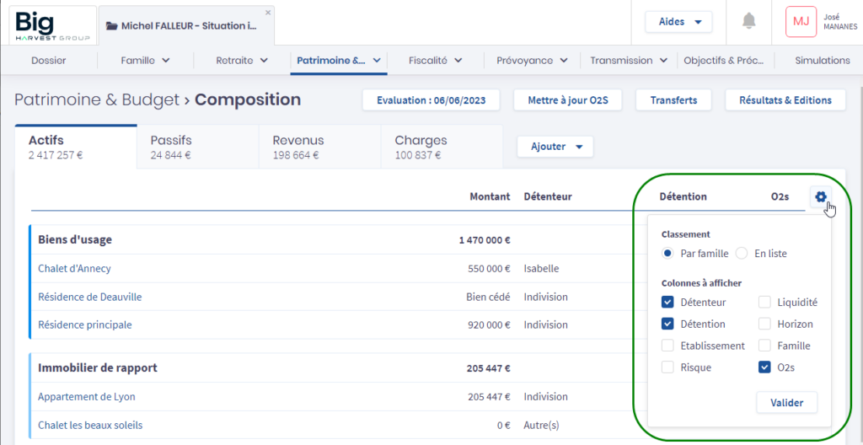Expand the Famille menu chevron
This screenshot has height=445, width=863.
point(166,61)
